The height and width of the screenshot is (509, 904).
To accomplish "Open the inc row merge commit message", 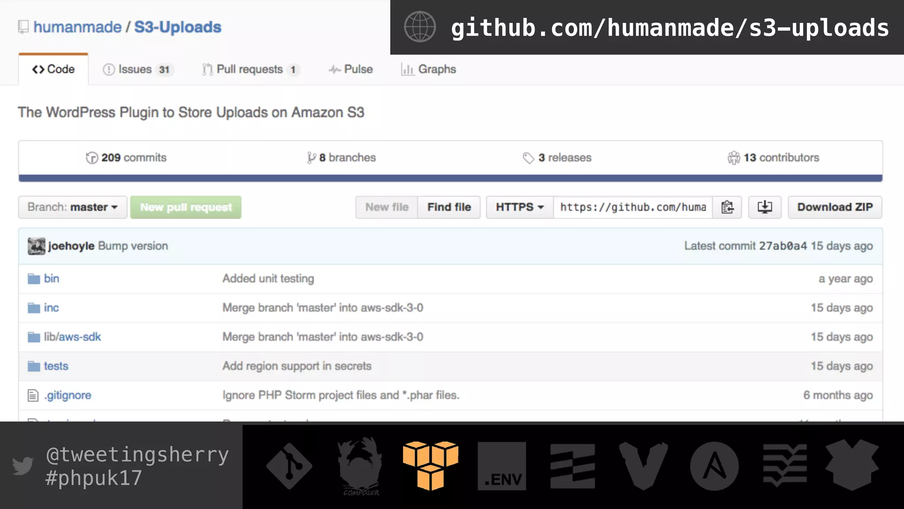I will coord(323,308).
